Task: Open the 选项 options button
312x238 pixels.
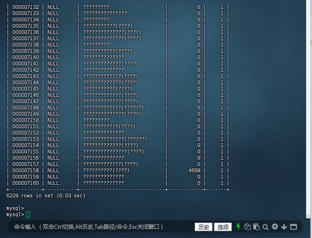Action: (x=223, y=227)
